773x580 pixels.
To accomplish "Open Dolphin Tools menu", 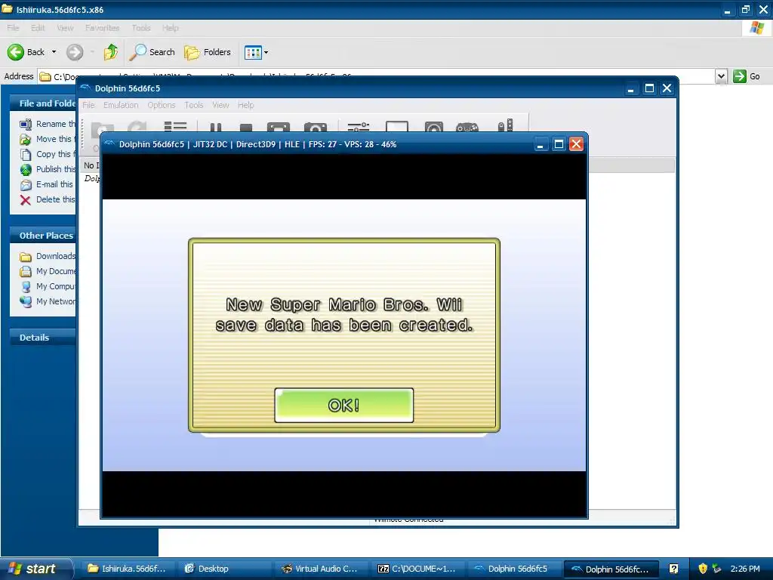I will click(194, 105).
